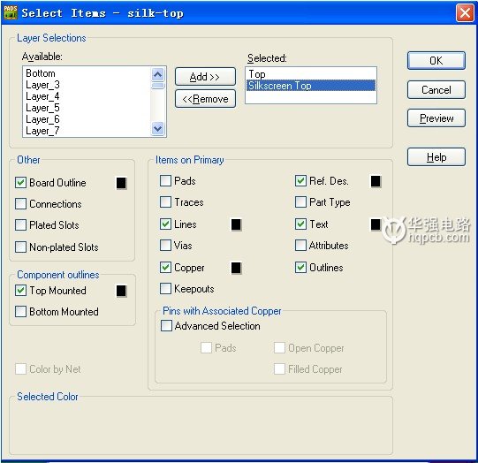Click the PADS application icon in title bar
Screen dimensions: 478x463
(x=11, y=12)
